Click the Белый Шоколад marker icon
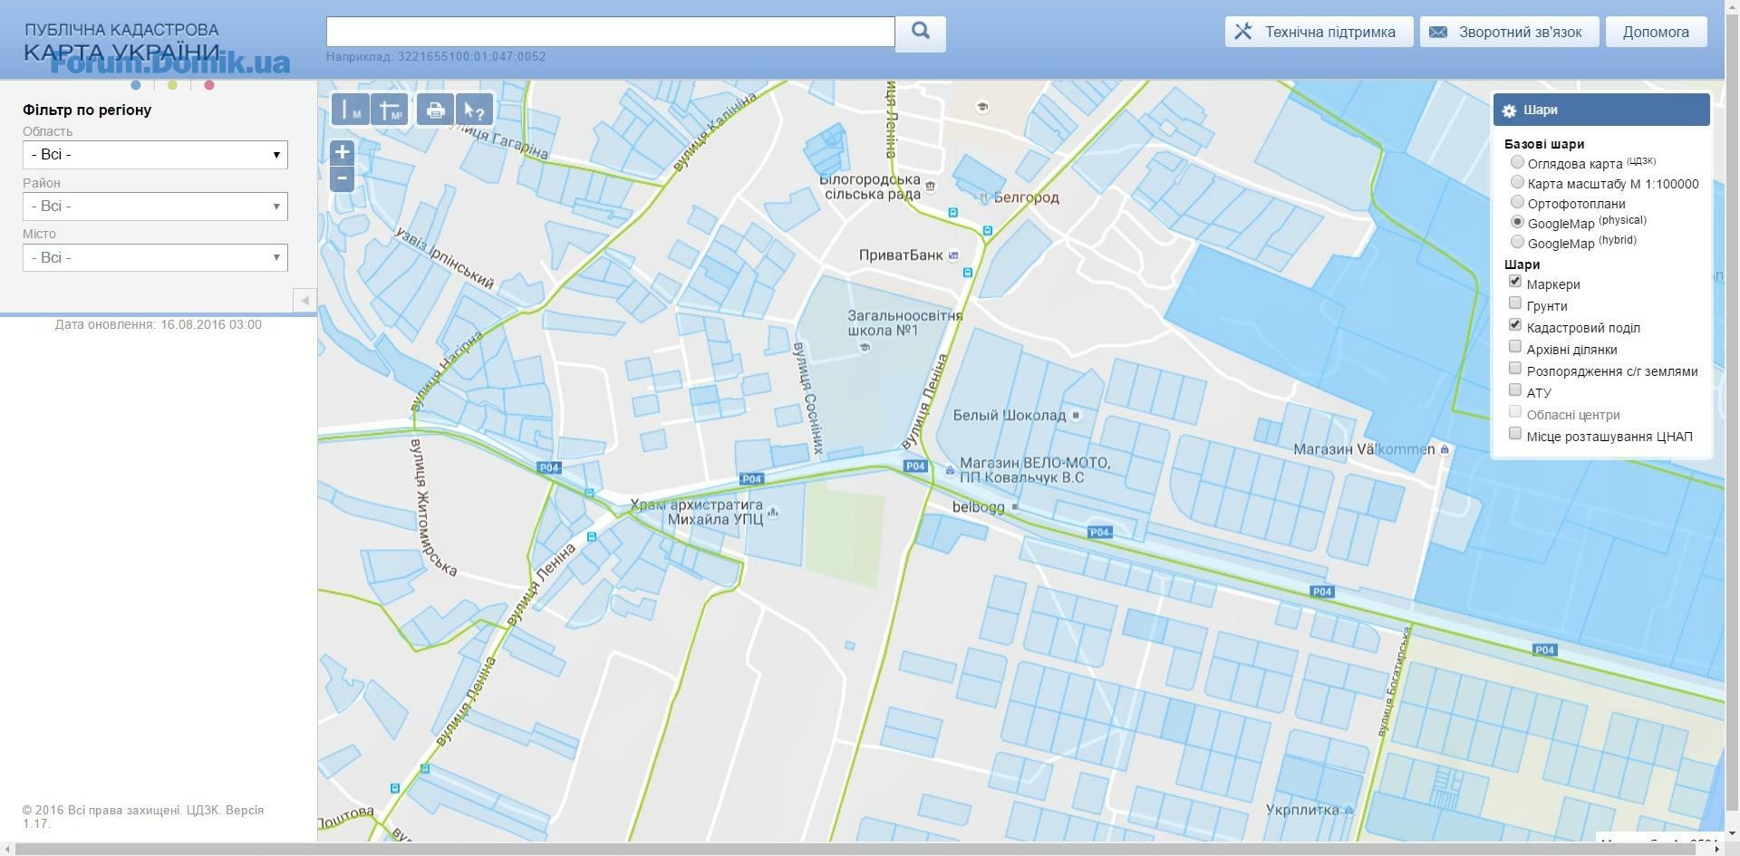 [x=1076, y=415]
